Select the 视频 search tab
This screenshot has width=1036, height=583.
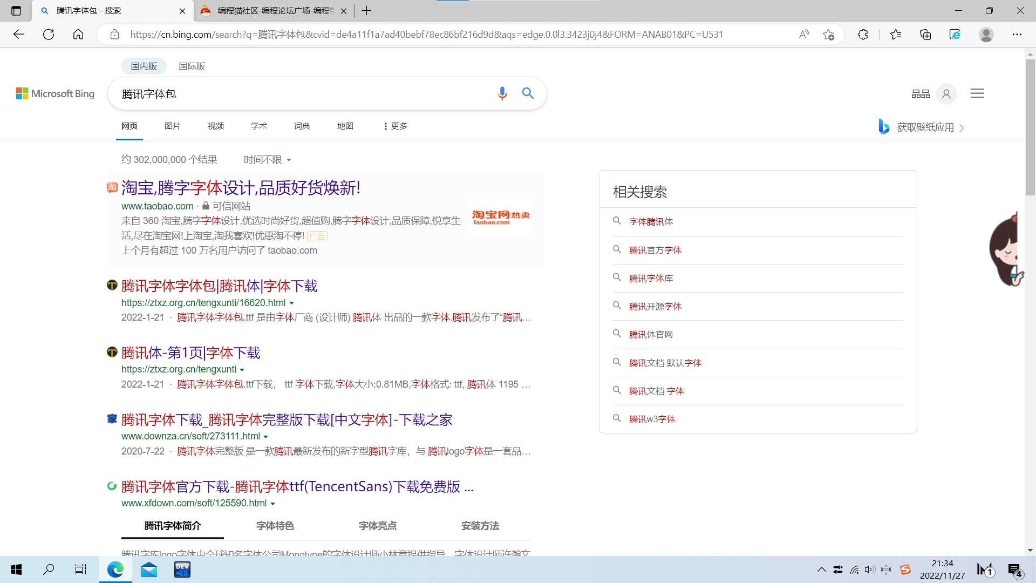pos(216,126)
